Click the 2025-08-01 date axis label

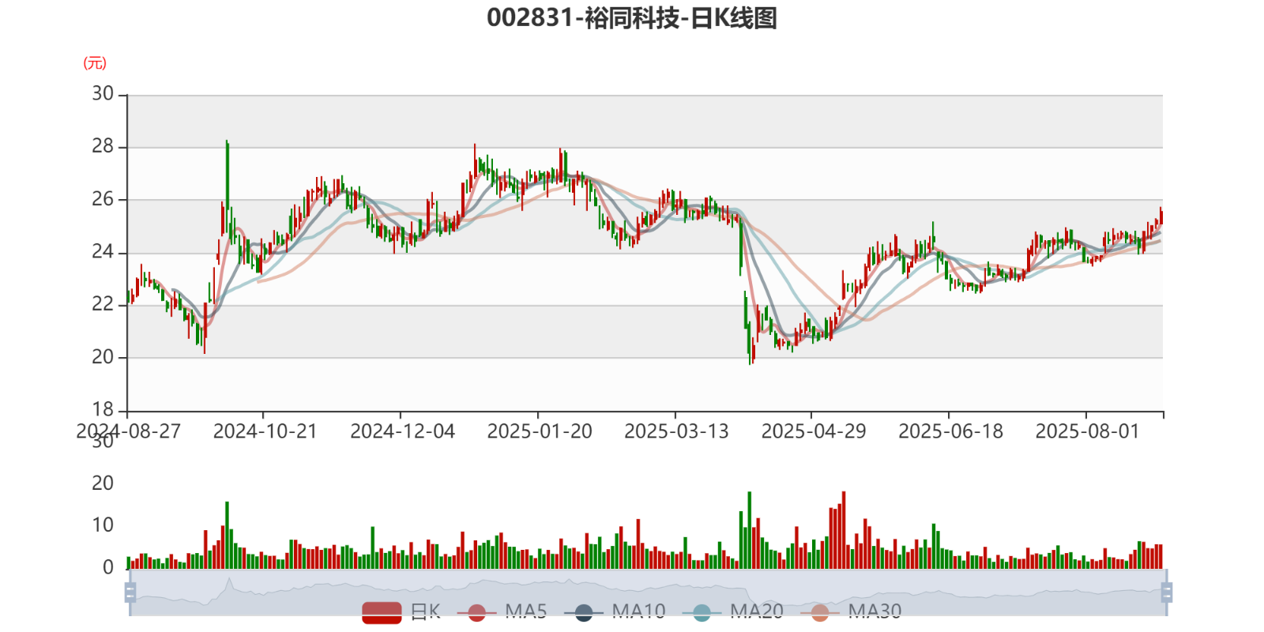[x=1088, y=431]
